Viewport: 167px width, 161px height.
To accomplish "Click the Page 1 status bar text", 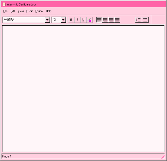I will point(7,156).
